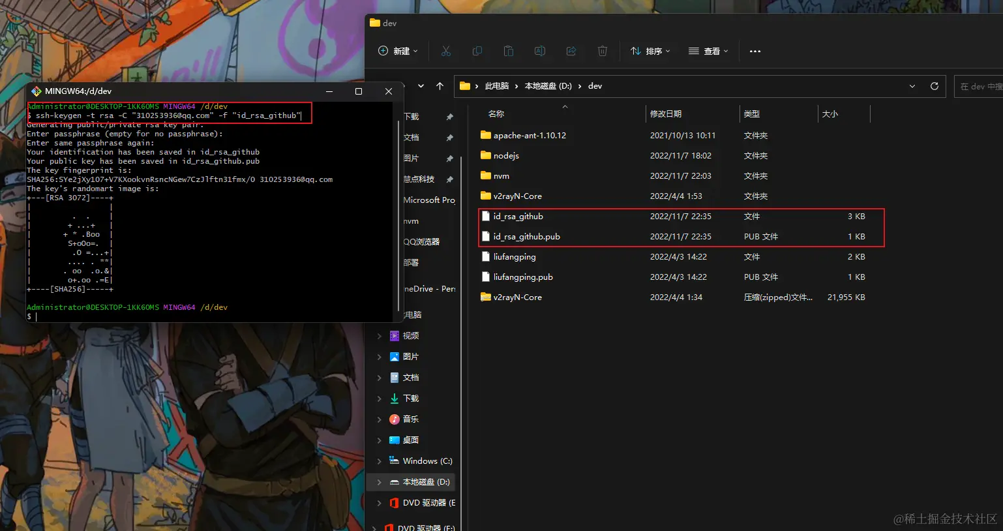Viewport: 1003px width, 531px height.
Task: Expand the 视频 node in the sidebar
Action: pos(380,336)
